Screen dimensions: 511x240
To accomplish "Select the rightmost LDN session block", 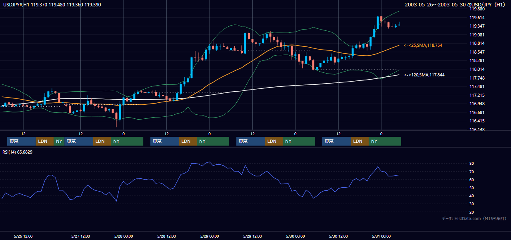I will pyautogui.click(x=360, y=141).
